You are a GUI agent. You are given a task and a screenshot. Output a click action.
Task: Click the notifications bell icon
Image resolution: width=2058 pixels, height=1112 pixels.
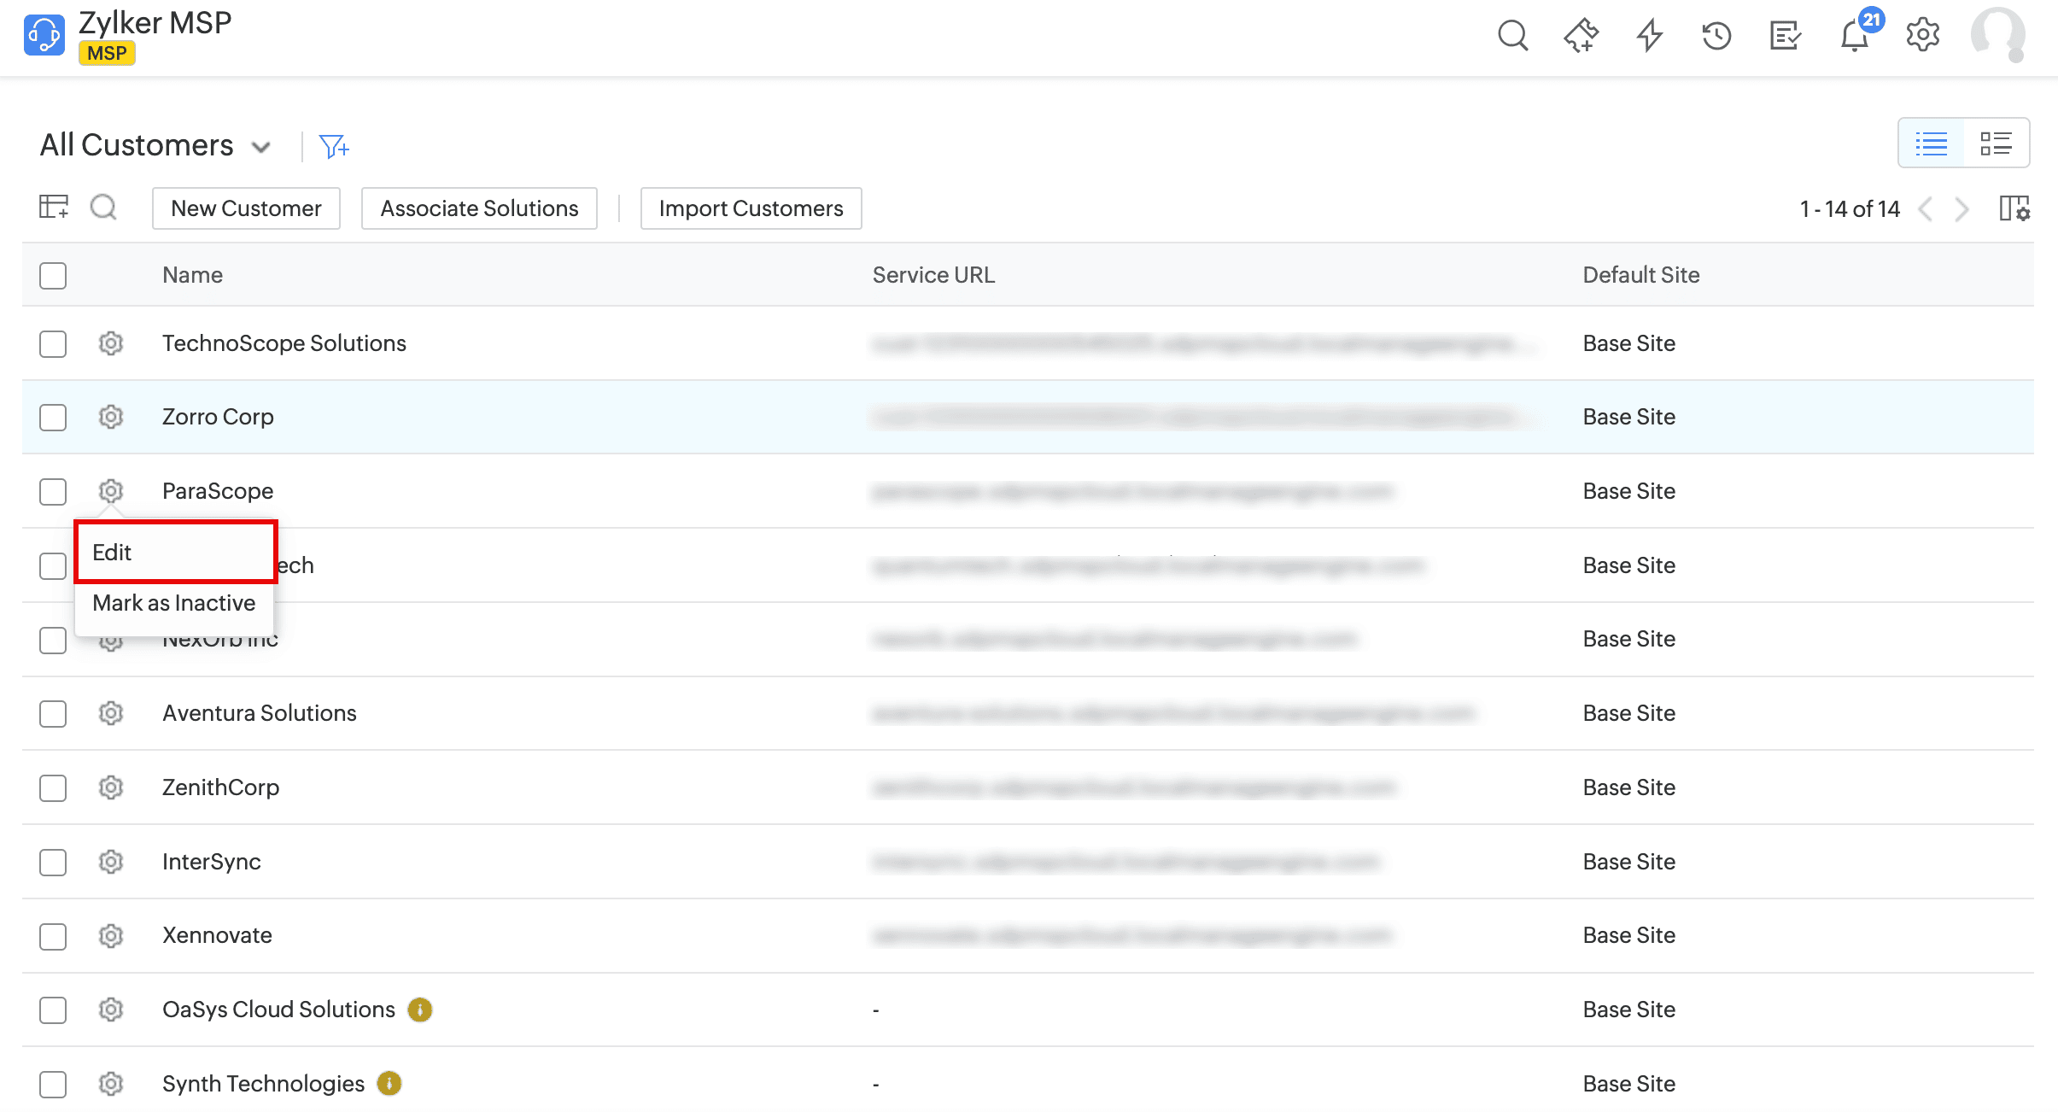1854,36
